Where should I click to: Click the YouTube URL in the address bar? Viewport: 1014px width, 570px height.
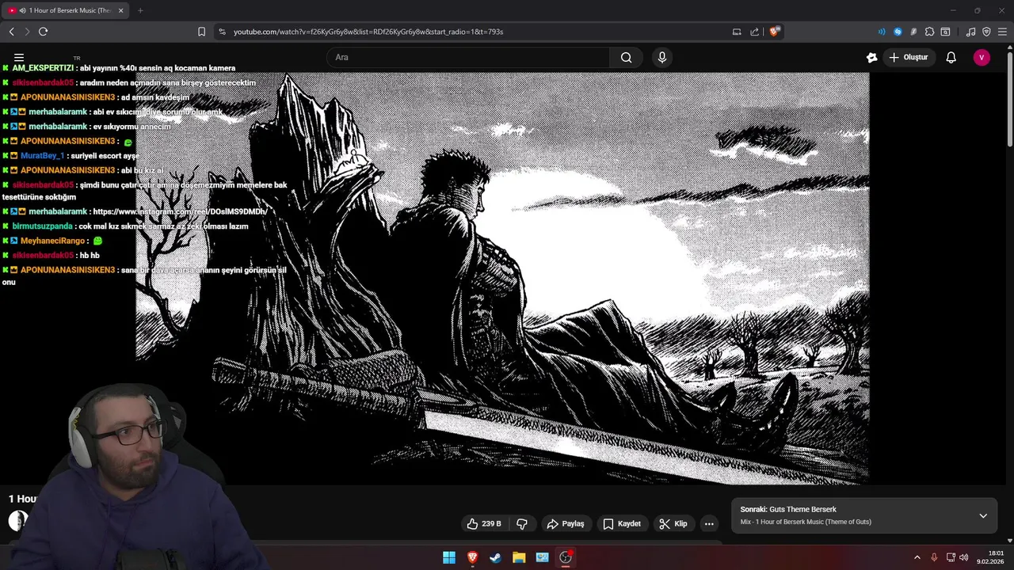[x=368, y=32]
